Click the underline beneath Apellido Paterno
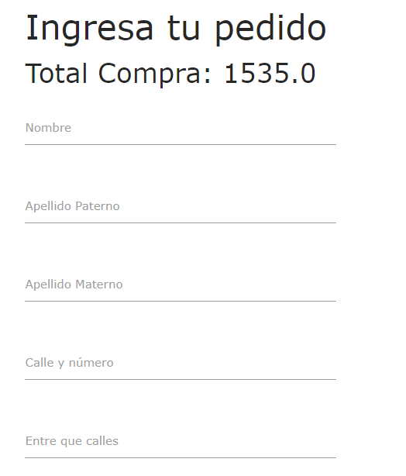Viewport: 406px width, 476px height. pyautogui.click(x=181, y=223)
